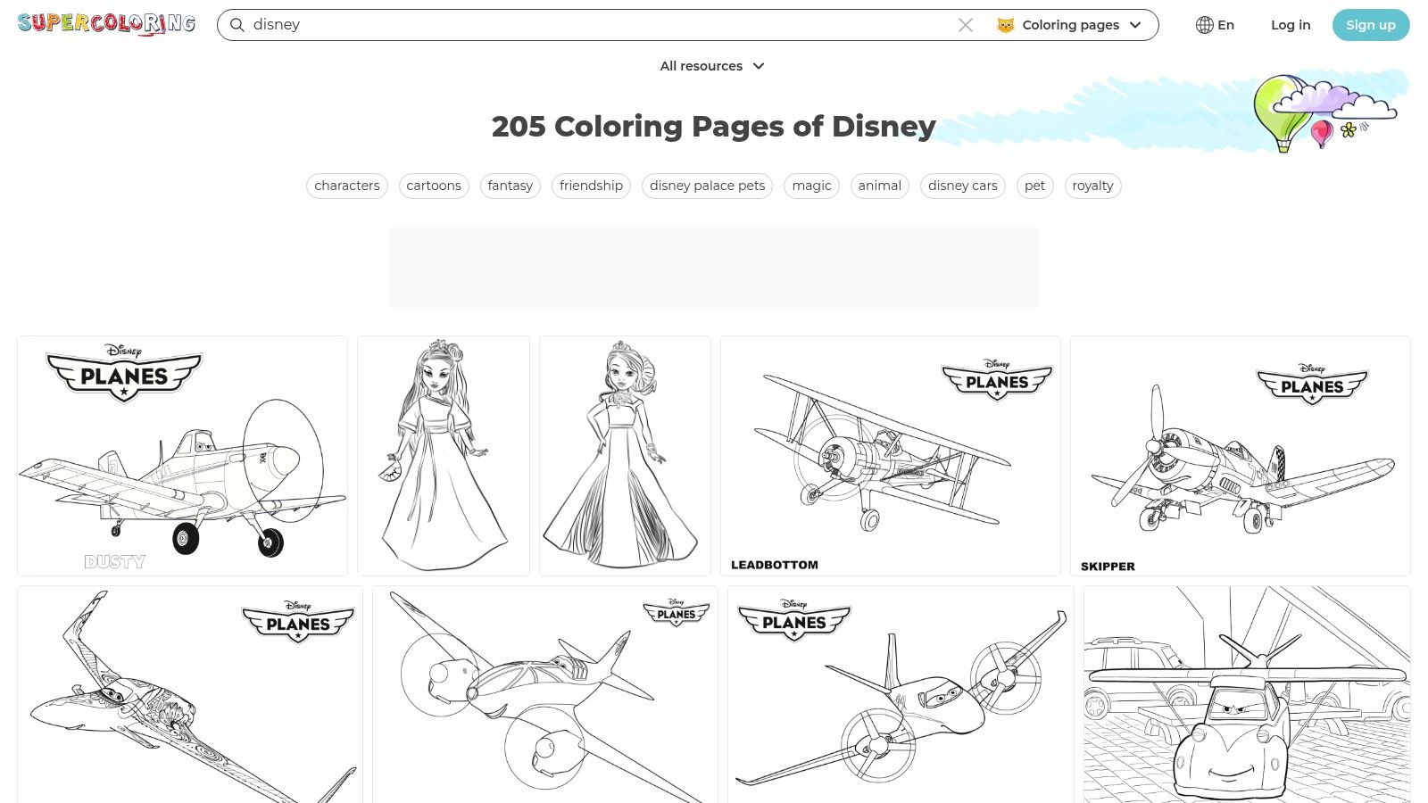Select the disney palace pets tag
Viewport: 1428px width, 803px height.
706,186
